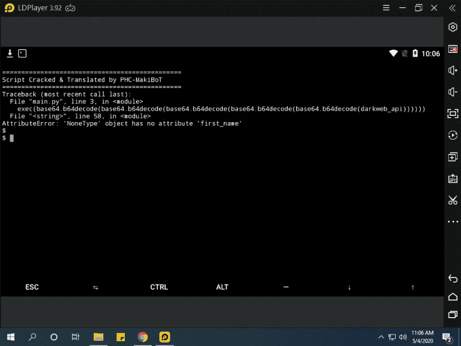Click gamepad icon in title bar

[70, 8]
